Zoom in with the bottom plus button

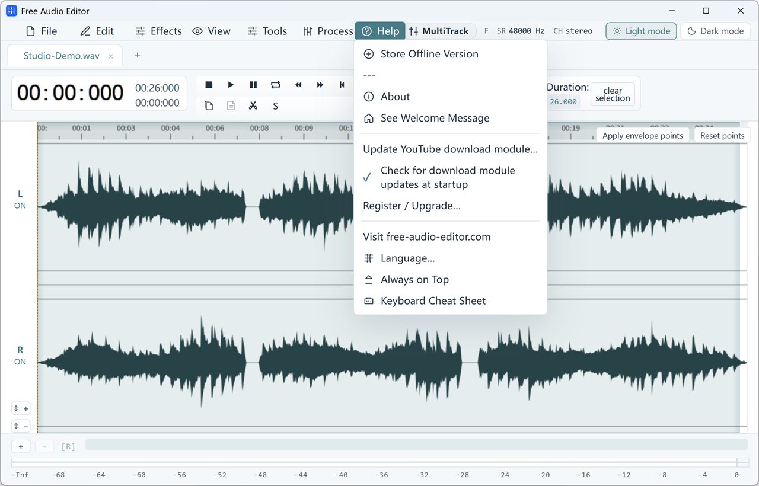(x=21, y=447)
